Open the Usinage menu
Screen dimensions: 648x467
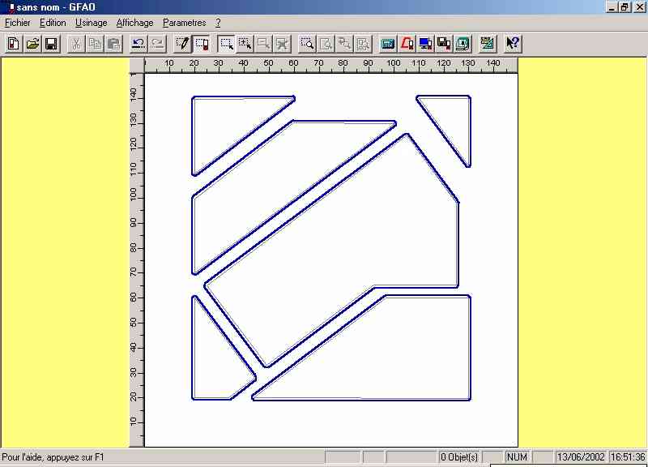click(92, 23)
